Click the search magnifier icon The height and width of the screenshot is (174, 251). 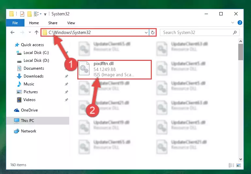coord(235,33)
